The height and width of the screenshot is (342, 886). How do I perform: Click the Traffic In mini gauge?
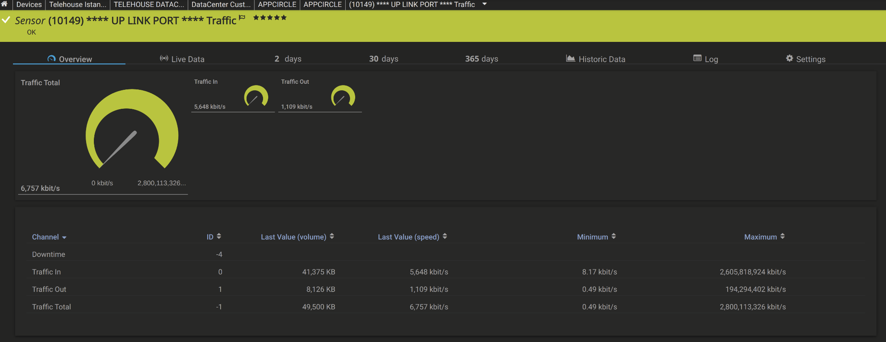point(256,96)
